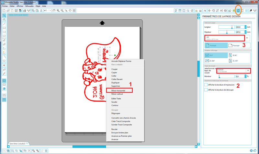Viewport: 259px width, 154px height.
Task: Select the arrow Selection tool
Action: pos(4,15)
